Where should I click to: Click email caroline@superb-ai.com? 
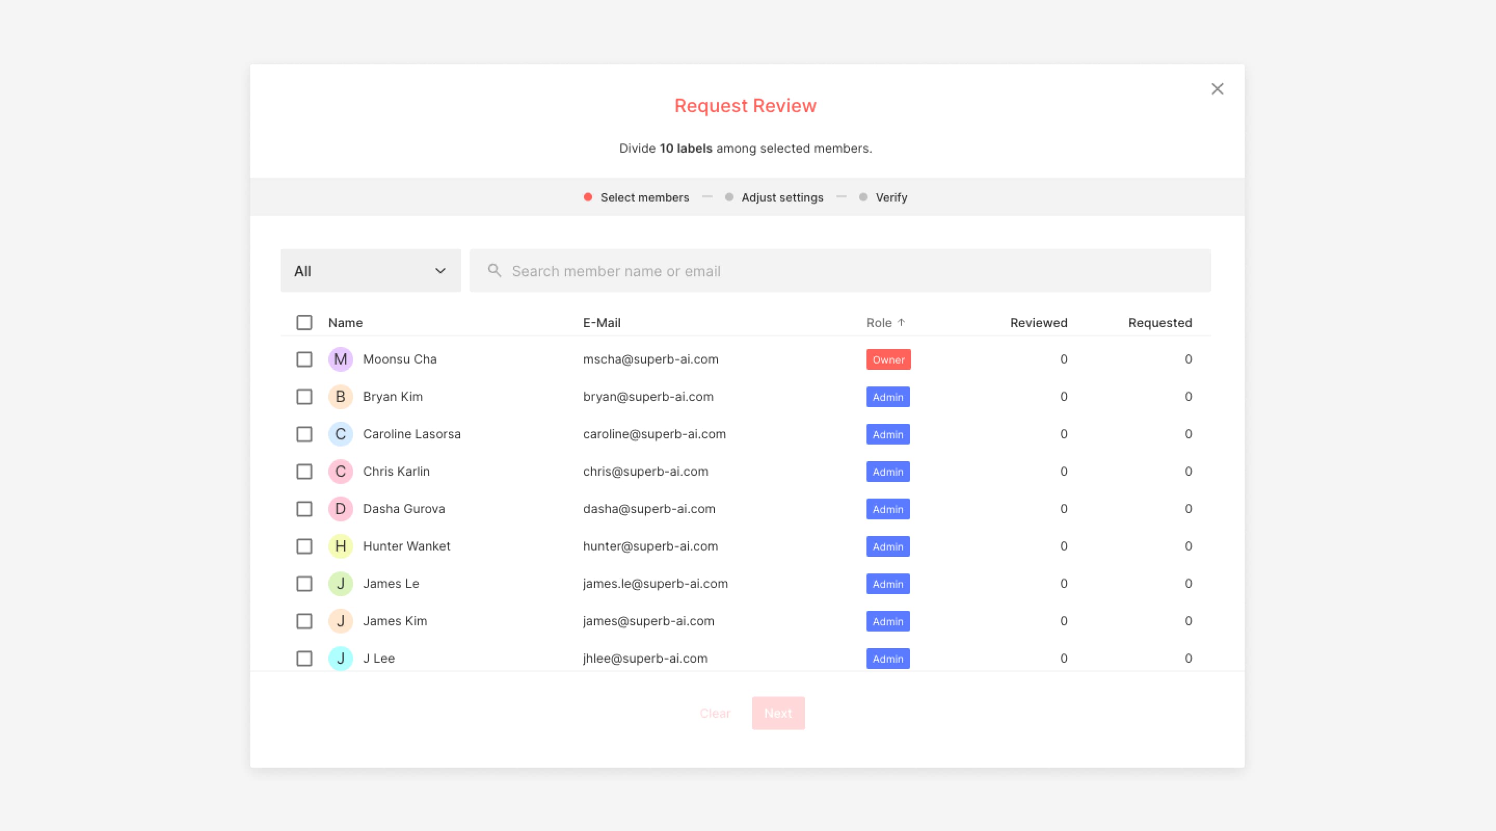coord(654,434)
